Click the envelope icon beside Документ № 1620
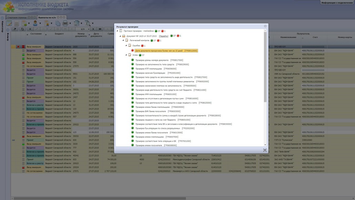Viewport: 355px width, 200px height. pos(124,36)
